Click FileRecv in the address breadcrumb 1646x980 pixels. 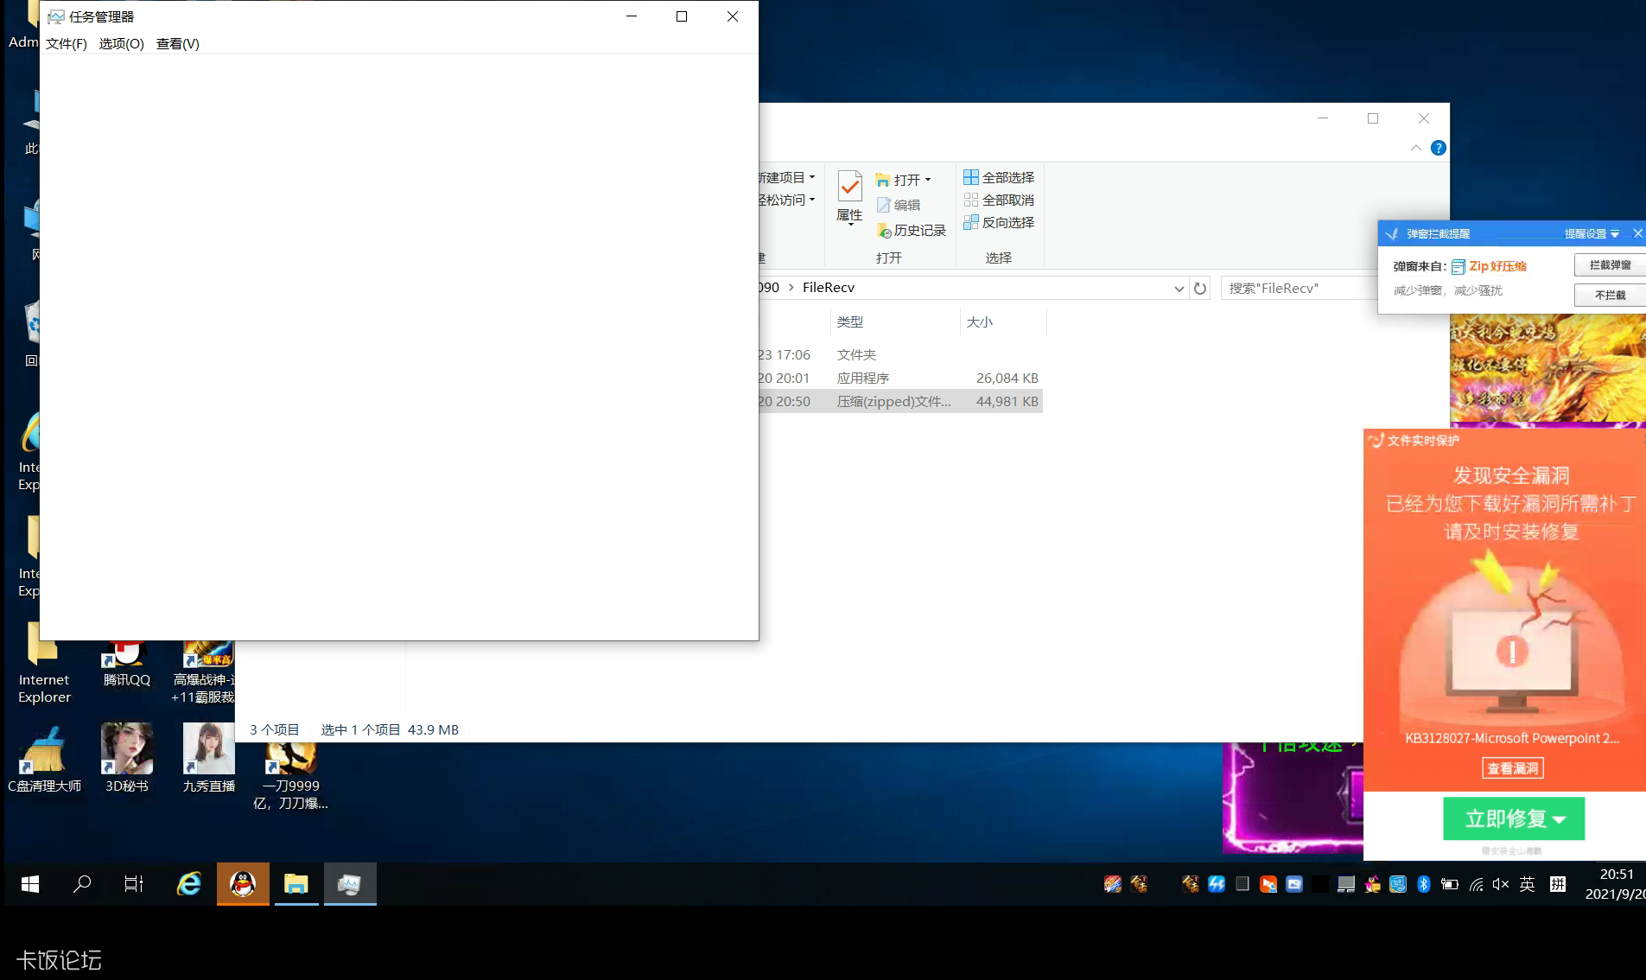tap(828, 288)
